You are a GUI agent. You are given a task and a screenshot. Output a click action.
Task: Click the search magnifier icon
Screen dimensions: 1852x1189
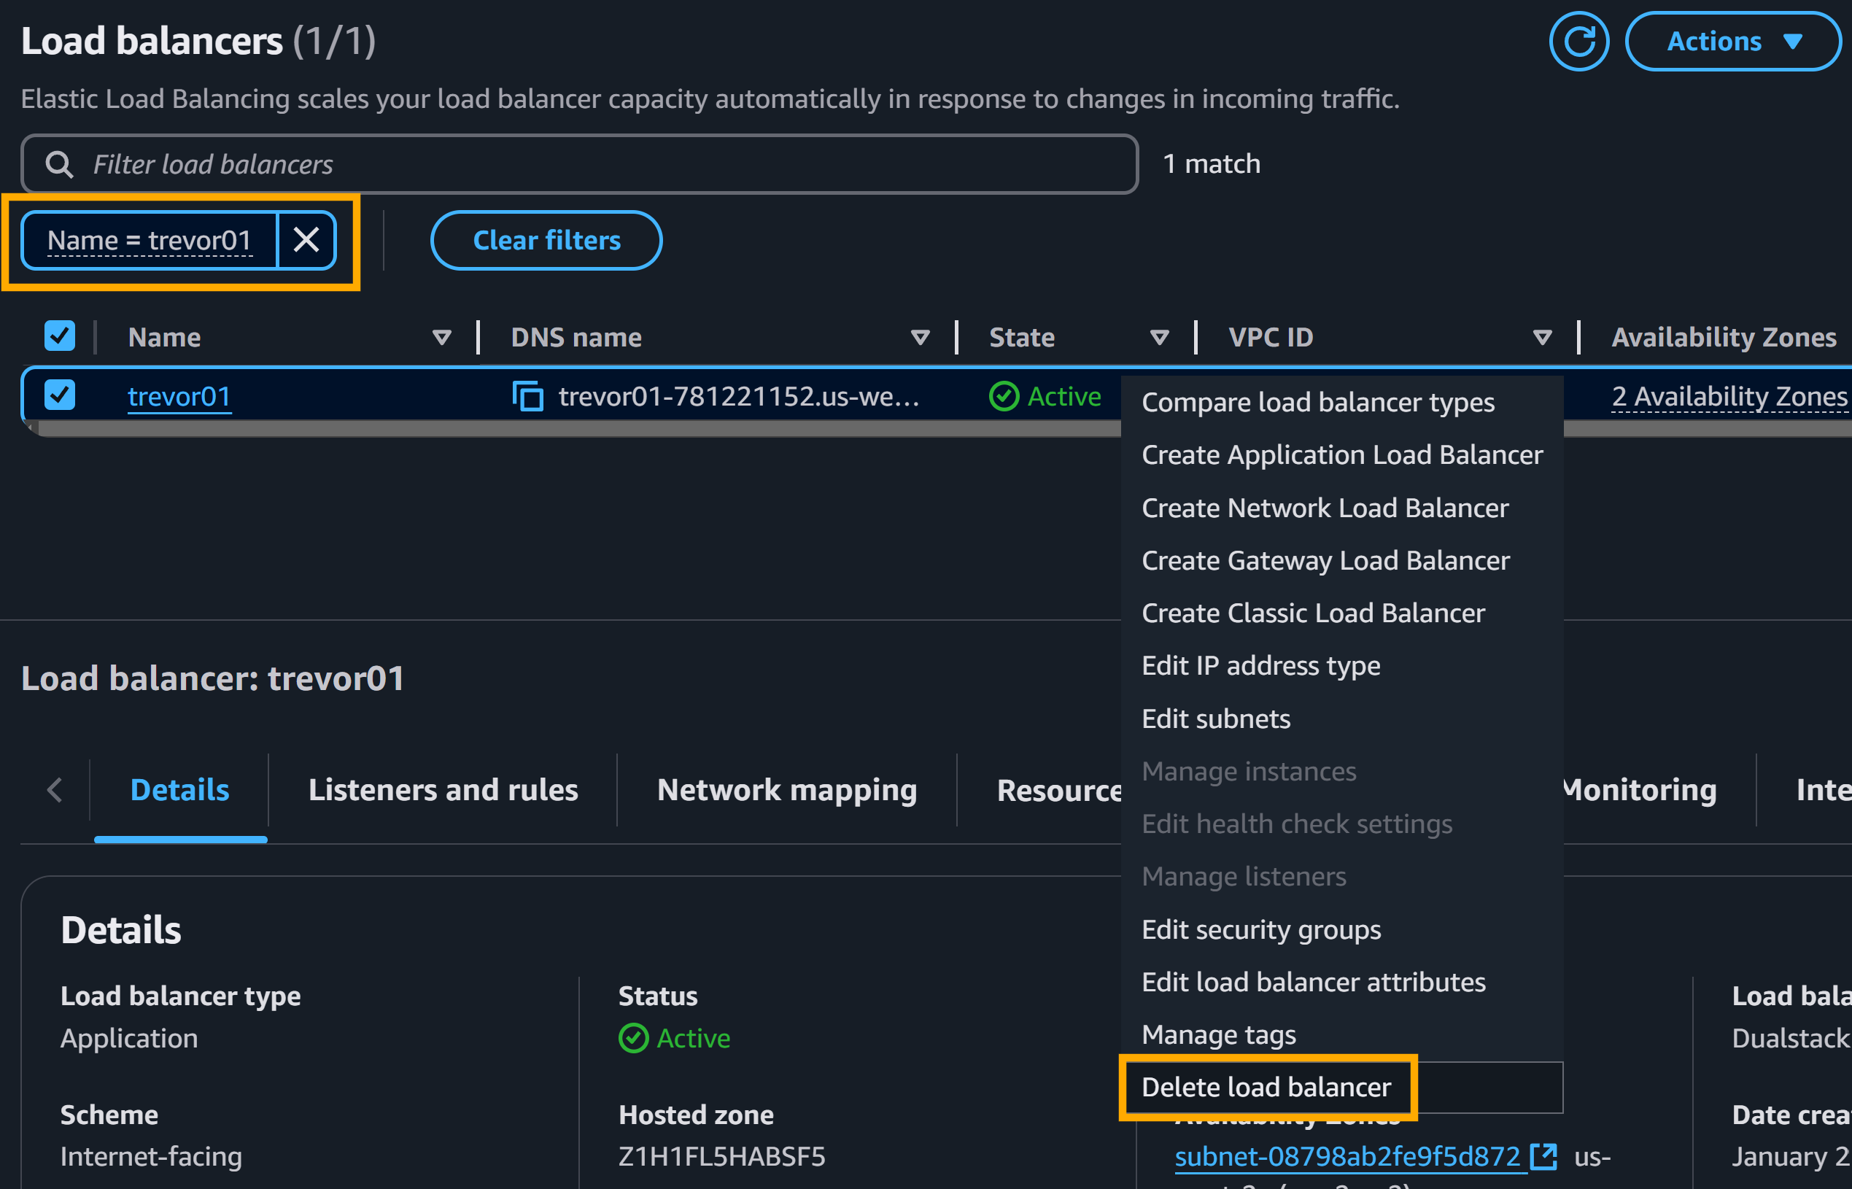[59, 164]
